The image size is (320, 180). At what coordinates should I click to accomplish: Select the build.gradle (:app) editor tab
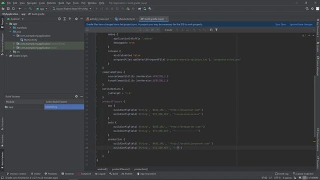154,19
